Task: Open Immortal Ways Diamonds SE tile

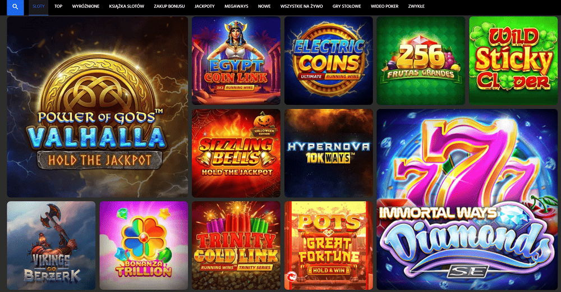Action: coord(467,199)
